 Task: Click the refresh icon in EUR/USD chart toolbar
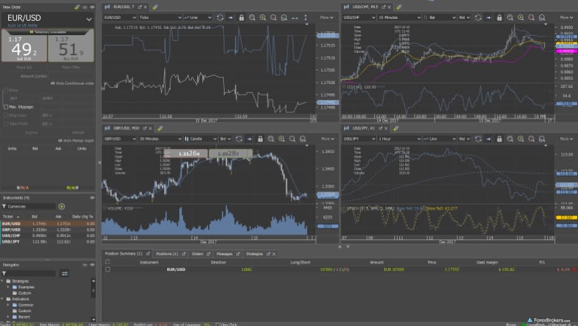pos(220,18)
